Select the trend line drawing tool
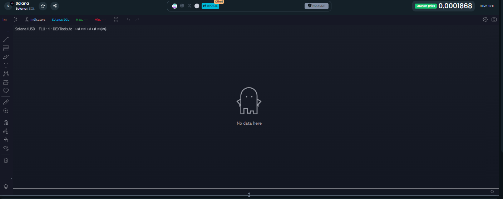The image size is (503, 199). click(6, 39)
